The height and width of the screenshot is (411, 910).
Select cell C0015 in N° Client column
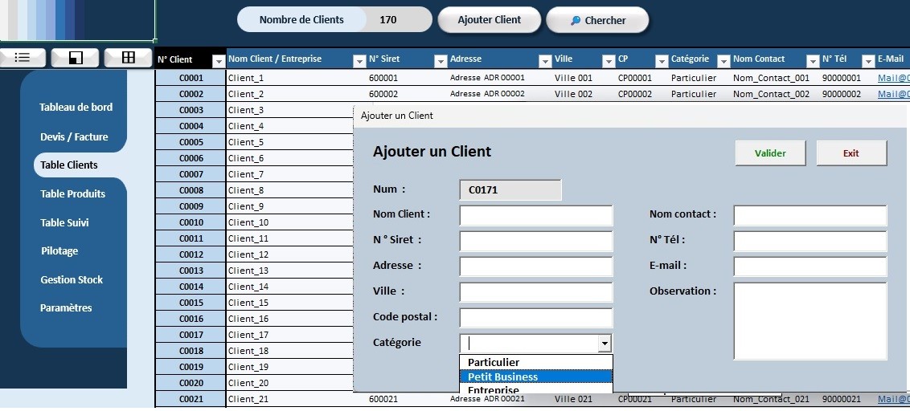coord(191,303)
